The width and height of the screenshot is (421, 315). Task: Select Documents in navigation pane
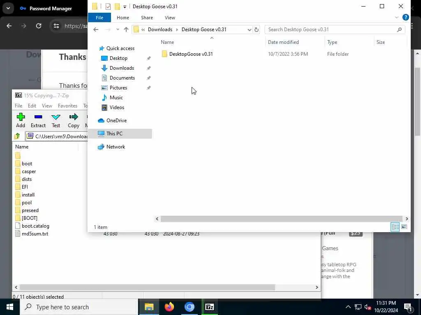tap(122, 78)
